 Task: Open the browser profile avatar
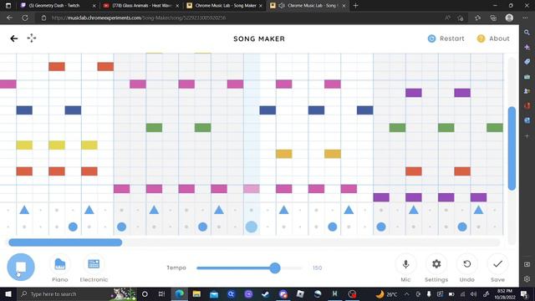(x=509, y=18)
